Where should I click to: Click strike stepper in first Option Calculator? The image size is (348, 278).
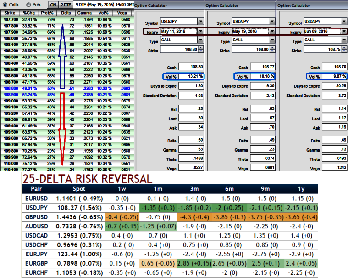pos(201,49)
